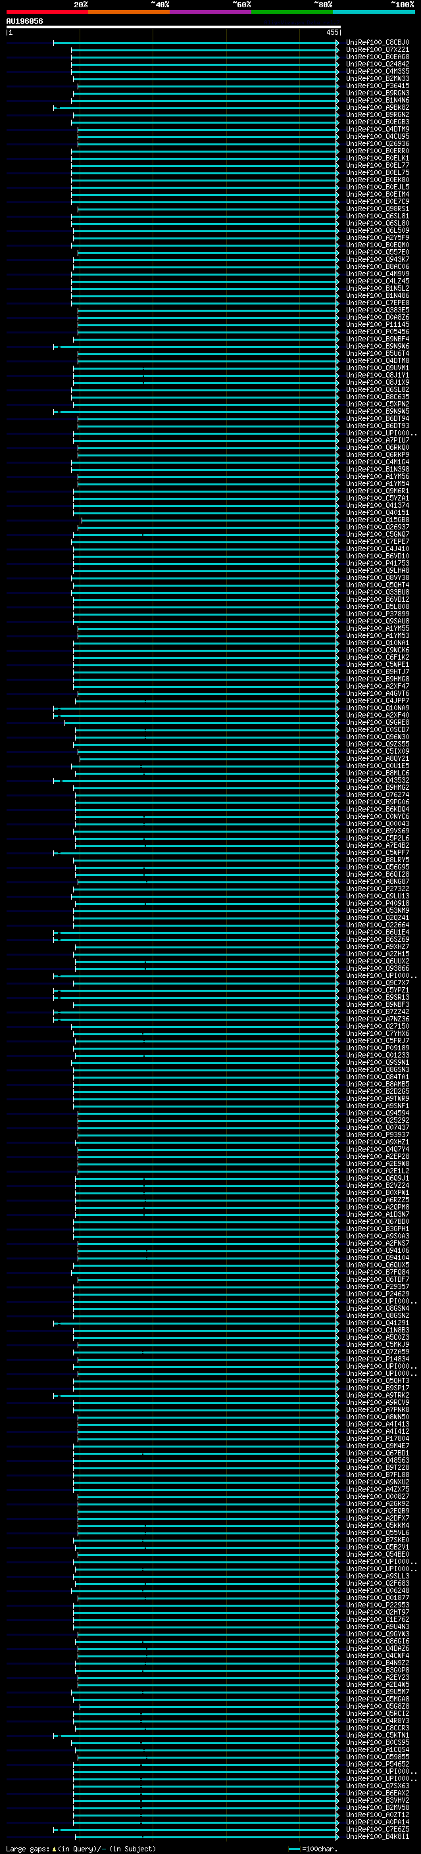Click the UniRef100_B4K8I1 row label
Image resolution: width=421 pixels, height=1854 pixels.
tap(378, 1837)
